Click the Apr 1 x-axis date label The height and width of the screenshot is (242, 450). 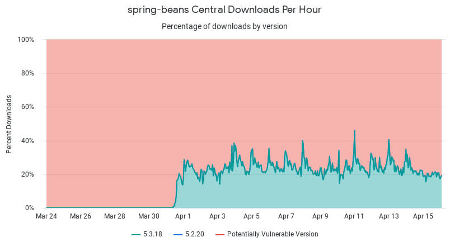[x=183, y=216]
